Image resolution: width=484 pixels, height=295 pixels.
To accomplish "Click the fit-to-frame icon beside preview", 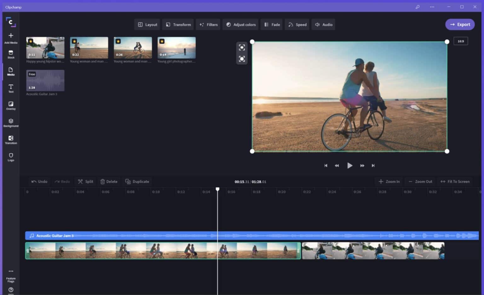I will 242,48.
